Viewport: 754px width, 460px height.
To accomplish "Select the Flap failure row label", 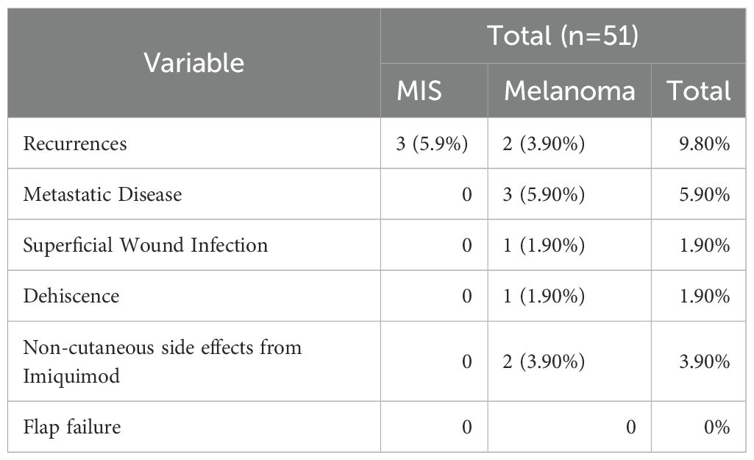I will pos(72,426).
